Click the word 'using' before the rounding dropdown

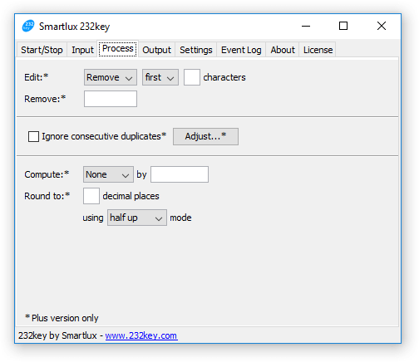click(93, 218)
